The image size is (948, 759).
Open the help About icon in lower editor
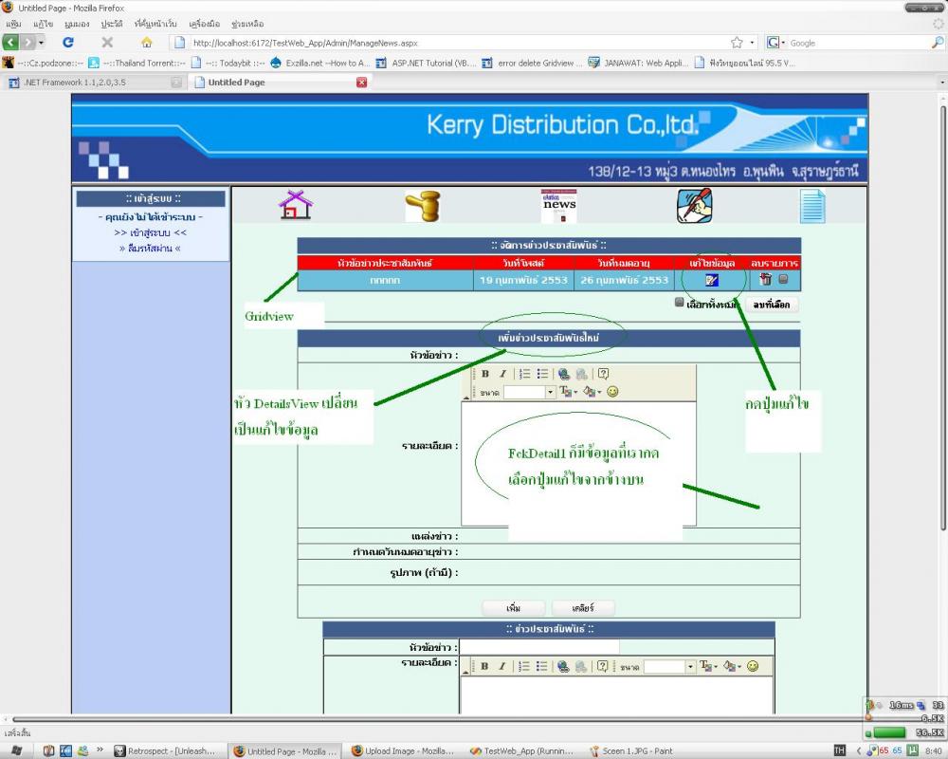(602, 666)
